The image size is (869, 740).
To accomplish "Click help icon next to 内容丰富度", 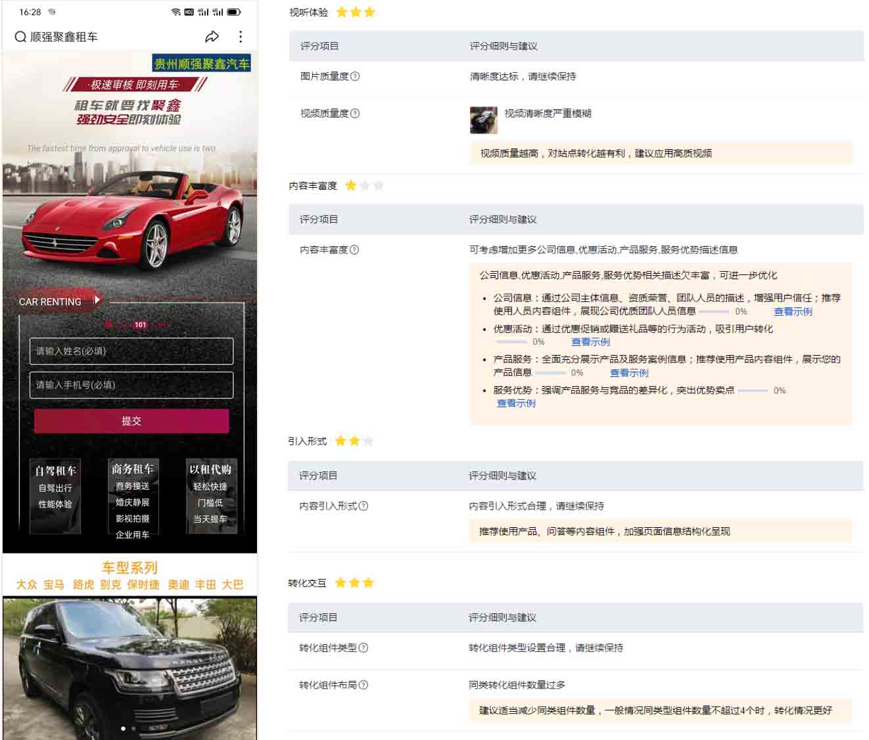I will point(355,250).
